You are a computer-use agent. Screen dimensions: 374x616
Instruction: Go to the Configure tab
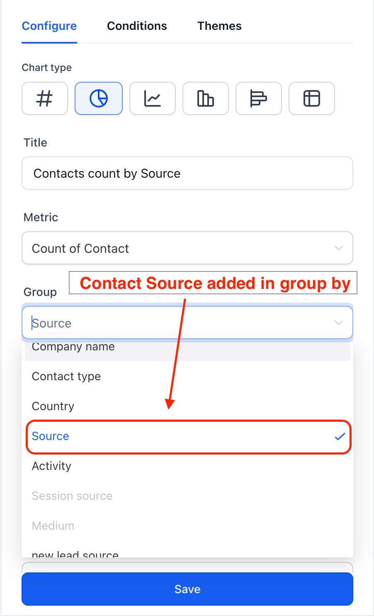pos(49,26)
